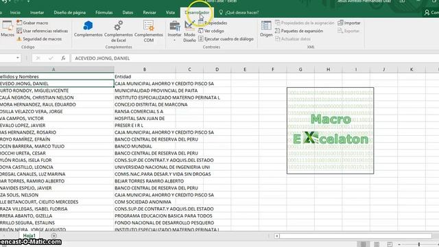The image size is (439, 247).
Task: Select cell FONDO NACIONAL DE DESARROLLO PESQUERO
Action: pos(145,222)
